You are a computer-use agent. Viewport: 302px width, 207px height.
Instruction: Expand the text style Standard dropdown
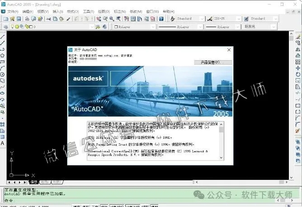202,19
